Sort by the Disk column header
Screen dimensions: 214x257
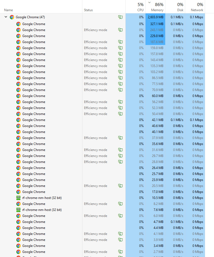180,10
